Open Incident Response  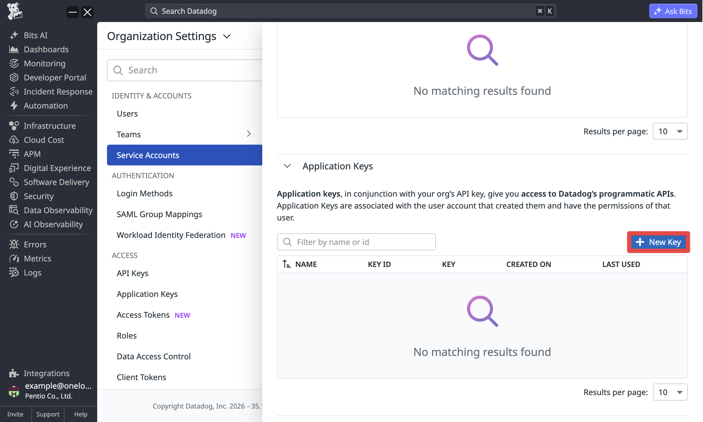[51, 91]
